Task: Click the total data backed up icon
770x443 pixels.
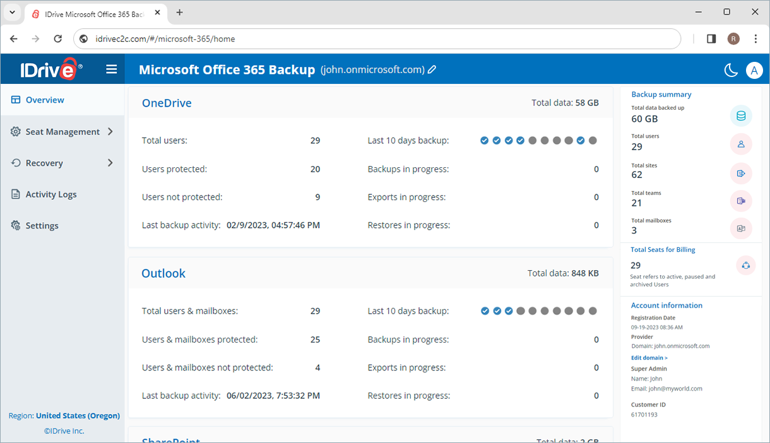Action: (741, 115)
